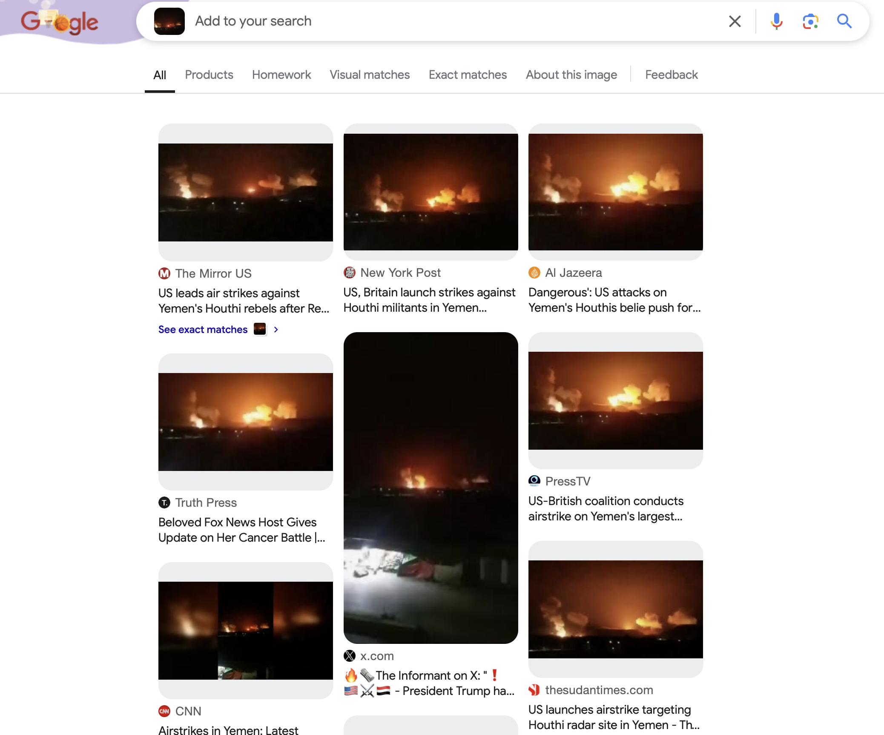Open the See exact matches link
Screen dimensions: 884x735
(x=203, y=330)
